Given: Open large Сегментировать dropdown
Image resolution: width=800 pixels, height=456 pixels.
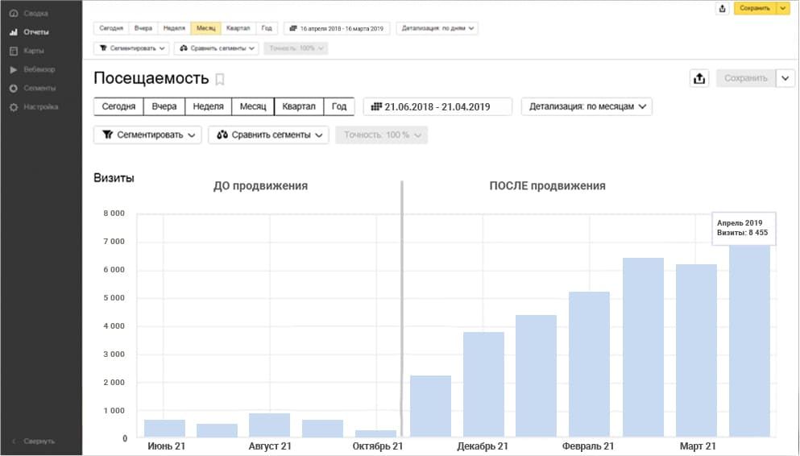Looking at the screenshot, I should pyautogui.click(x=148, y=135).
